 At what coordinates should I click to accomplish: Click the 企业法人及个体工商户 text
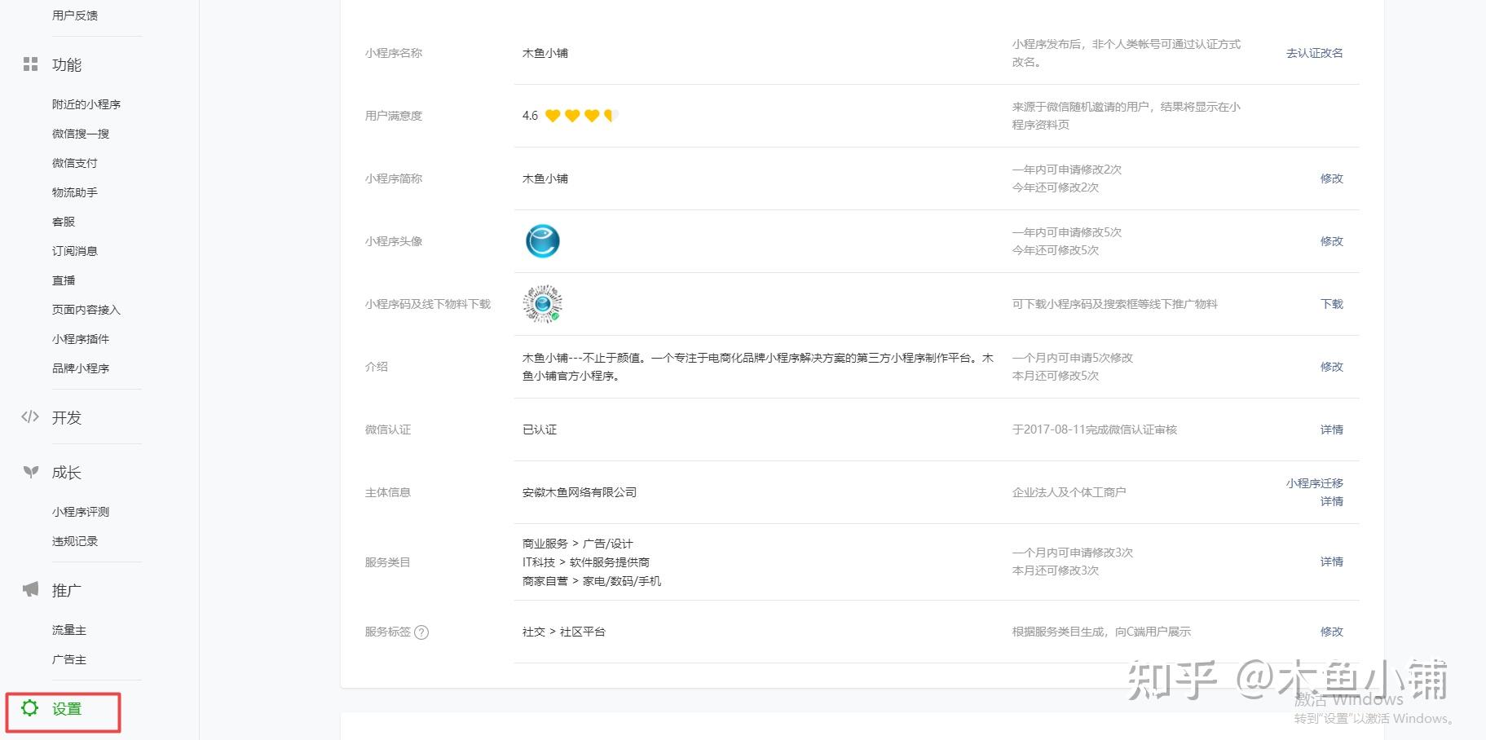click(x=1069, y=492)
